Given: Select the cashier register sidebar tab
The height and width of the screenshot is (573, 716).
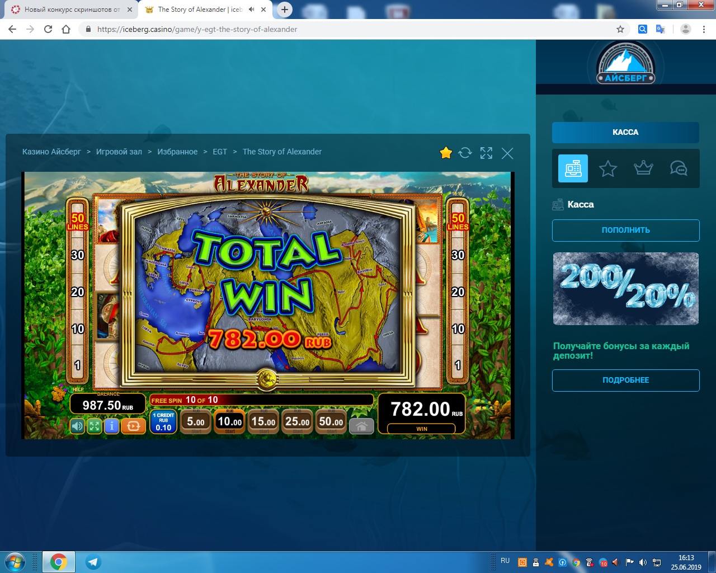Looking at the screenshot, I should [573, 168].
